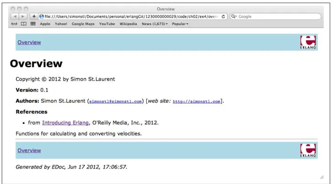The width and height of the screenshot is (331, 184).
Task: Open the YouTube bookmark
Action: [107, 24]
